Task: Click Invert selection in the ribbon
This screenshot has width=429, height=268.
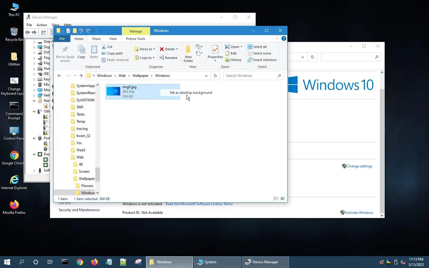Action: [262, 60]
